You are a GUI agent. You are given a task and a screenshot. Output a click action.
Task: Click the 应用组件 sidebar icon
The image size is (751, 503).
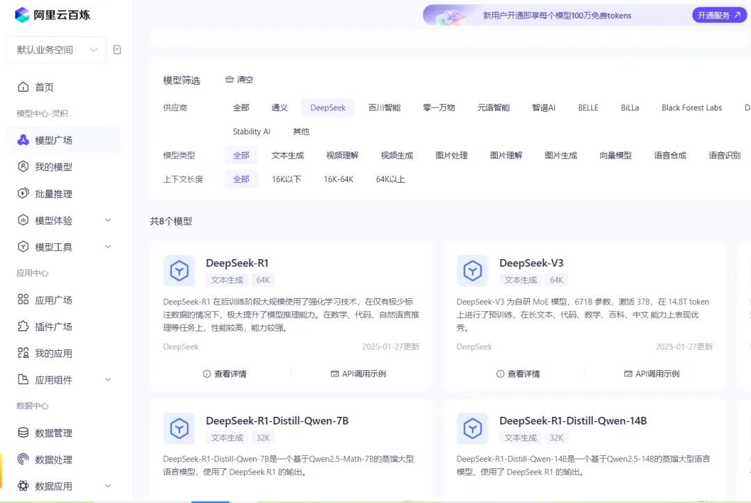pos(23,379)
